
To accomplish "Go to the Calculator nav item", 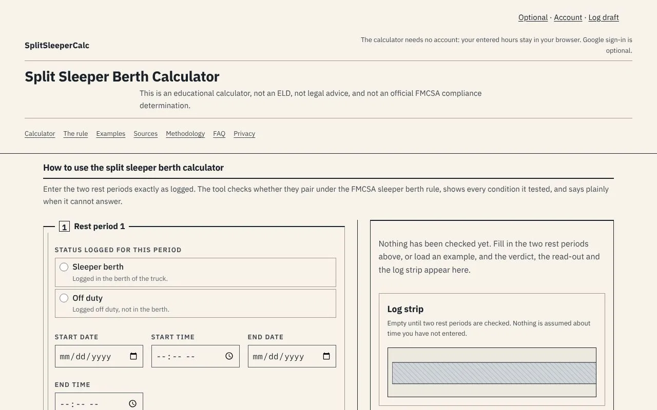I will (40, 134).
